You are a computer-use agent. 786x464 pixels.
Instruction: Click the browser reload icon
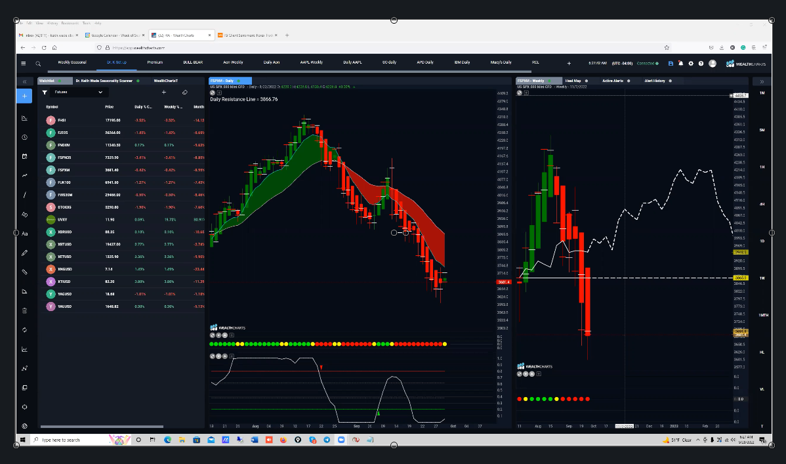point(44,48)
